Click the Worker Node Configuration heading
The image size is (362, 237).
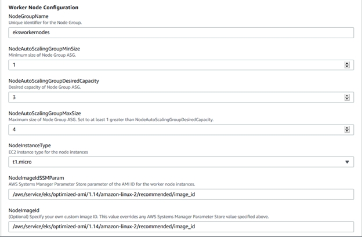(x=44, y=7)
